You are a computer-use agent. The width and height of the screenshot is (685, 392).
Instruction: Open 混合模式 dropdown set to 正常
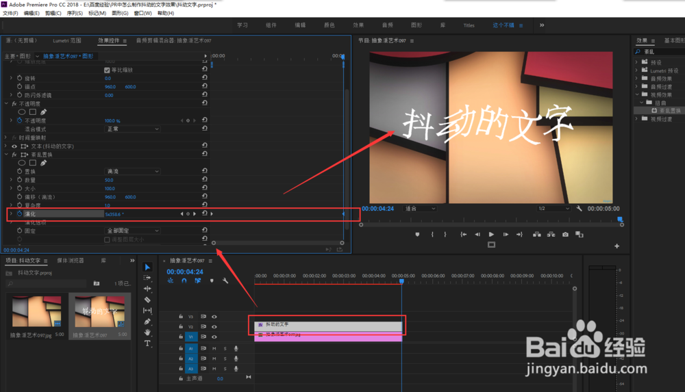(132, 129)
